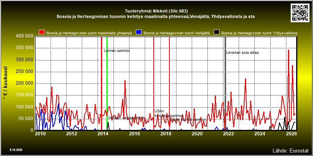This screenshot has height=156, width=313.
Task: Click the y-axis value '50 000'
Action: (26, 119)
